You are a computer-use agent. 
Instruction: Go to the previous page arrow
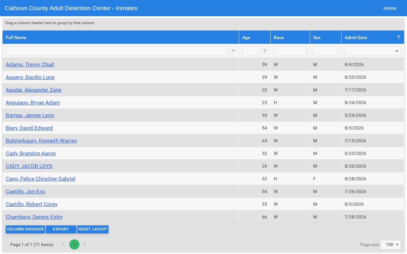[63, 244]
